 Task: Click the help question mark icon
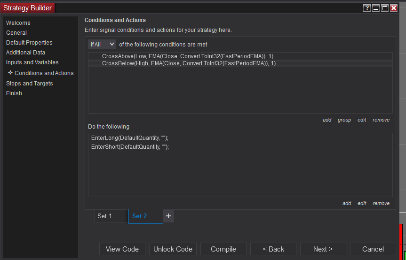click(x=367, y=8)
